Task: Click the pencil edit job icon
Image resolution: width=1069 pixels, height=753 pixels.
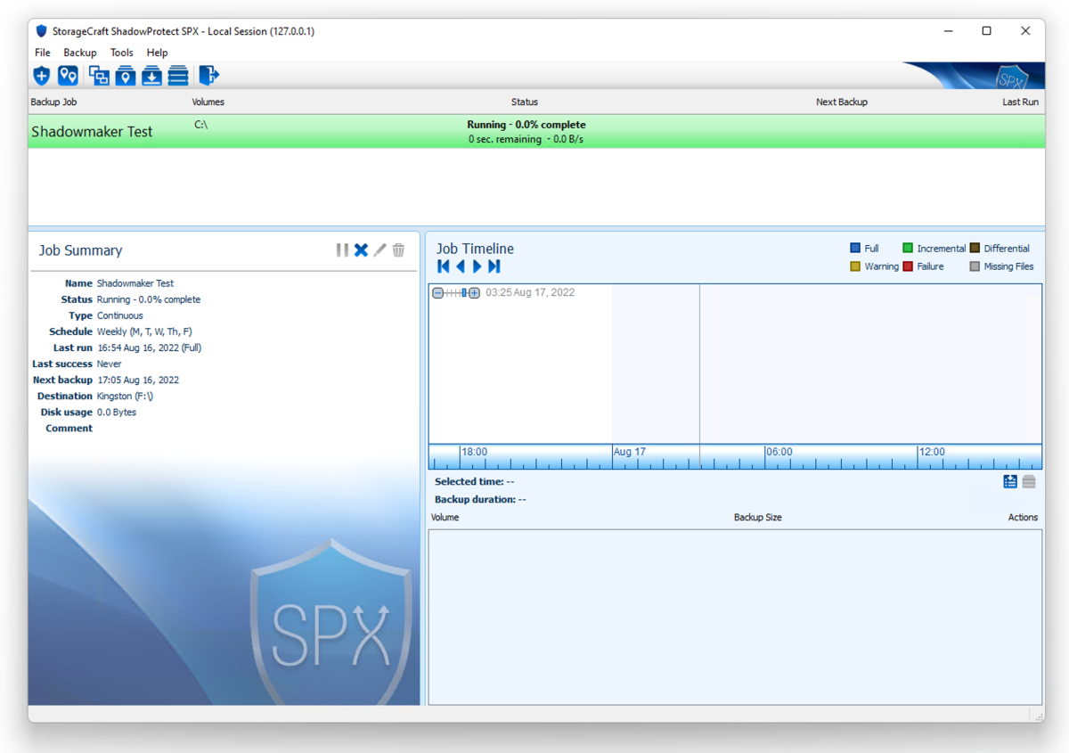Action: (379, 250)
